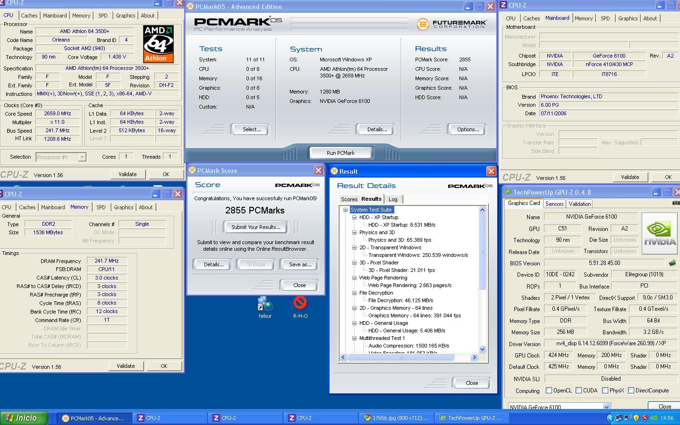This screenshot has height=425, width=680.
Task: Switch to PCMark05 taskbar button
Action: click(x=94, y=418)
